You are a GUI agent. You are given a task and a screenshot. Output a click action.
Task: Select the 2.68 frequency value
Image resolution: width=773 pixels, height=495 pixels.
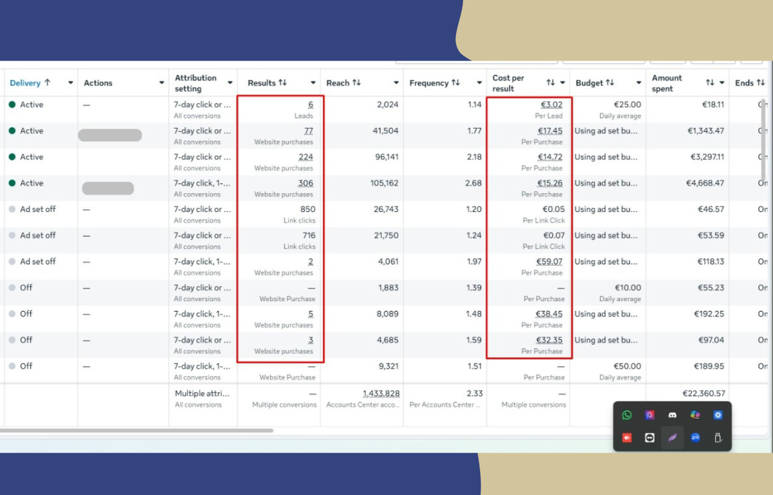pyautogui.click(x=473, y=183)
